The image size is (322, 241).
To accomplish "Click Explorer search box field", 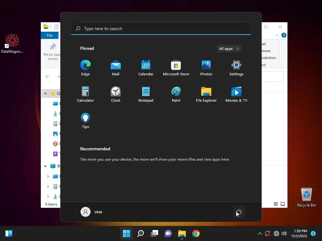I will (x=273, y=77).
